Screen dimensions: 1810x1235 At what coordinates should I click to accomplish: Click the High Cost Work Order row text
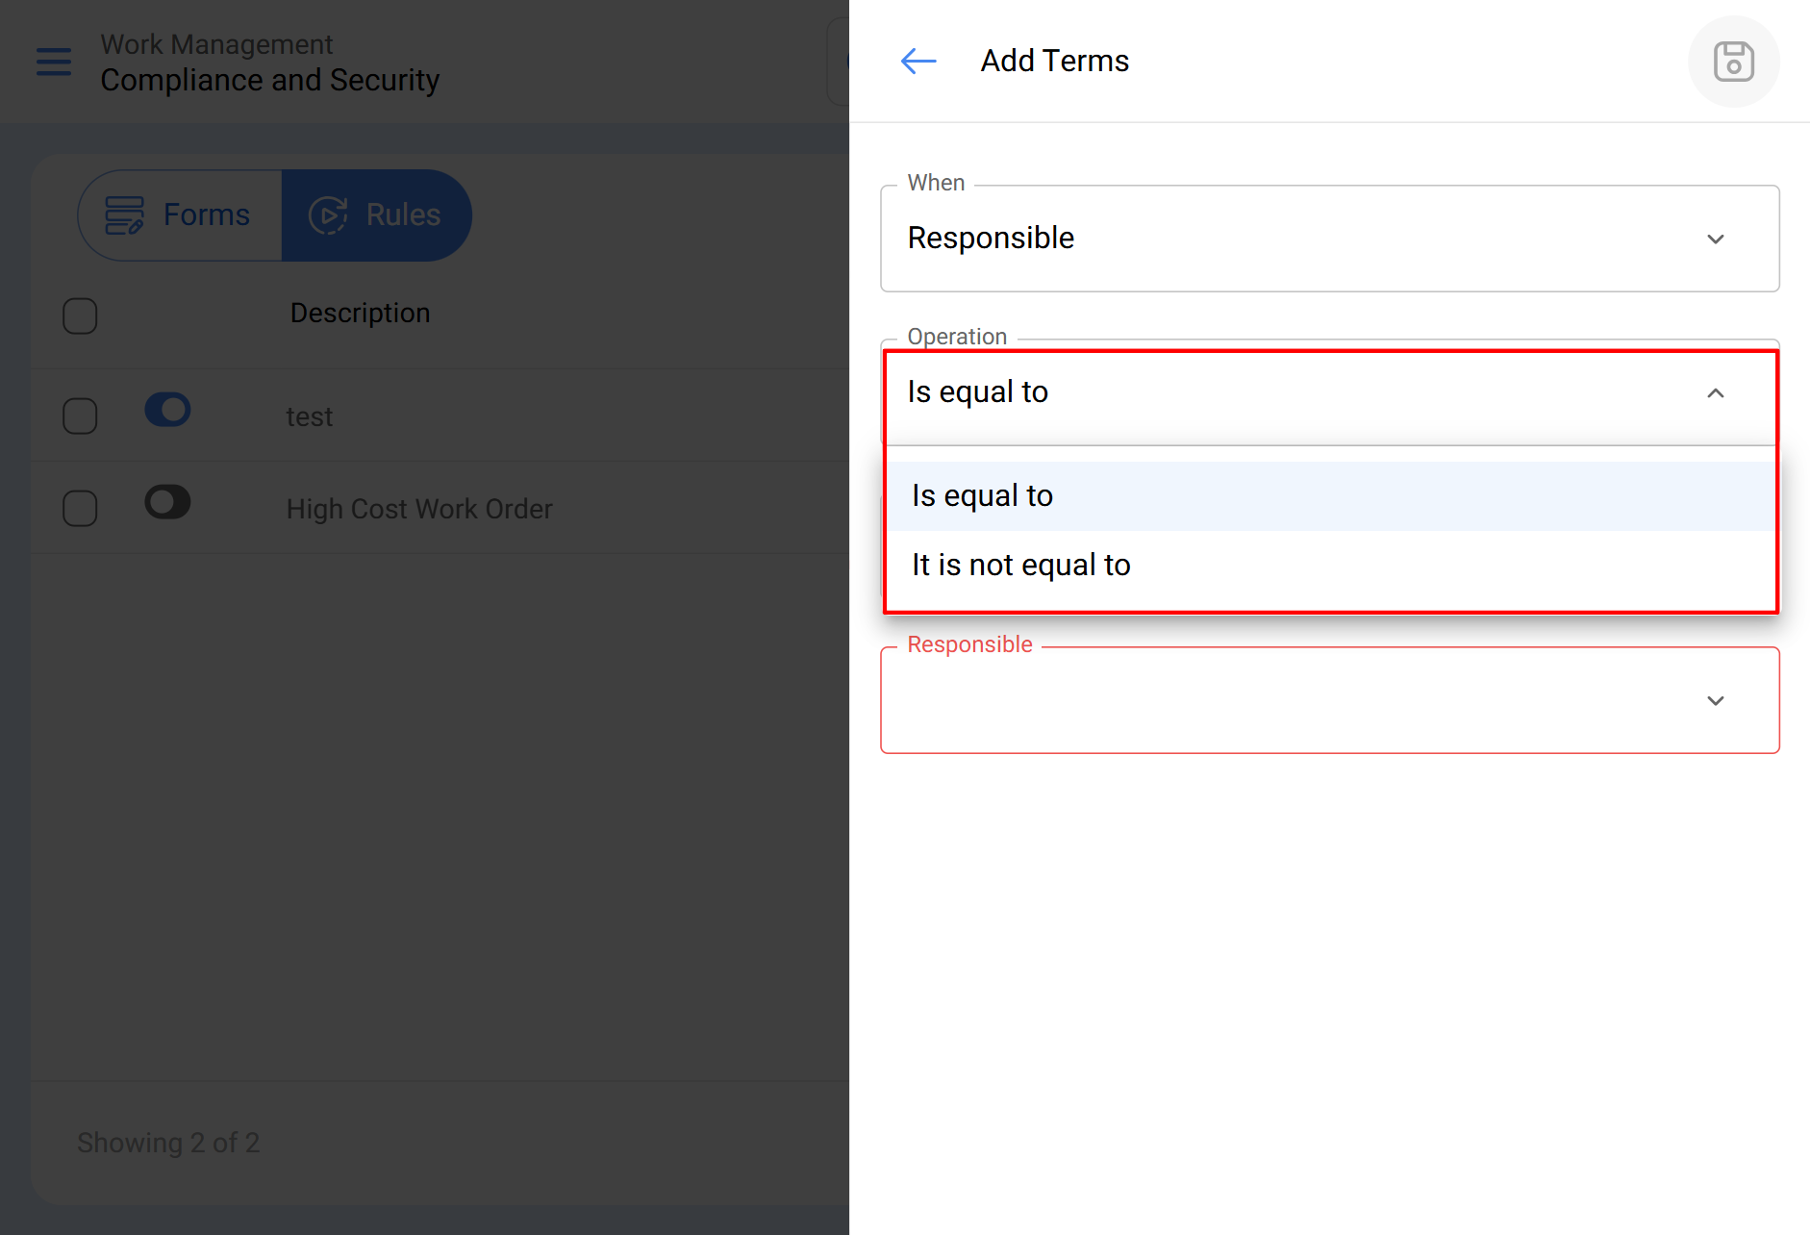(x=419, y=509)
